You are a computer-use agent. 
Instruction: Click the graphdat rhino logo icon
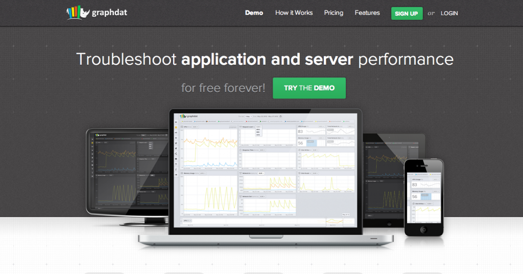coord(78,13)
